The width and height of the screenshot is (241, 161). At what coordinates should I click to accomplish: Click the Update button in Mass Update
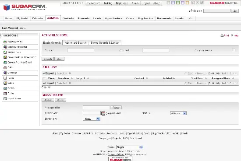click(x=48, y=100)
